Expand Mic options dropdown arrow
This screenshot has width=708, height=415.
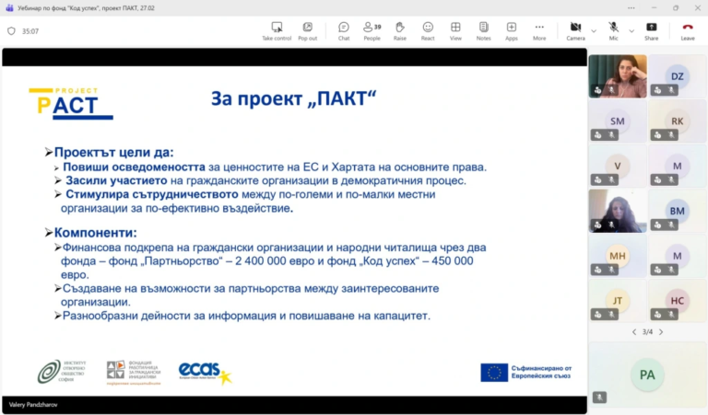631,31
